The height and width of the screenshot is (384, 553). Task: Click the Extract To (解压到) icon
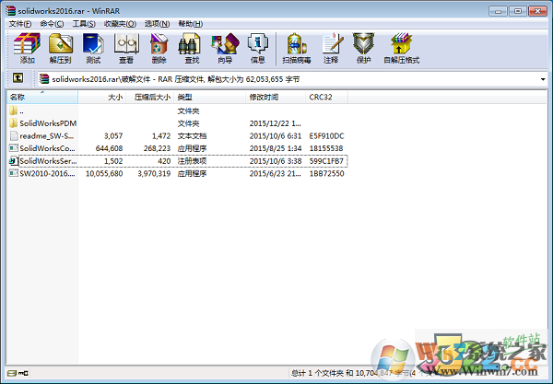(60, 46)
